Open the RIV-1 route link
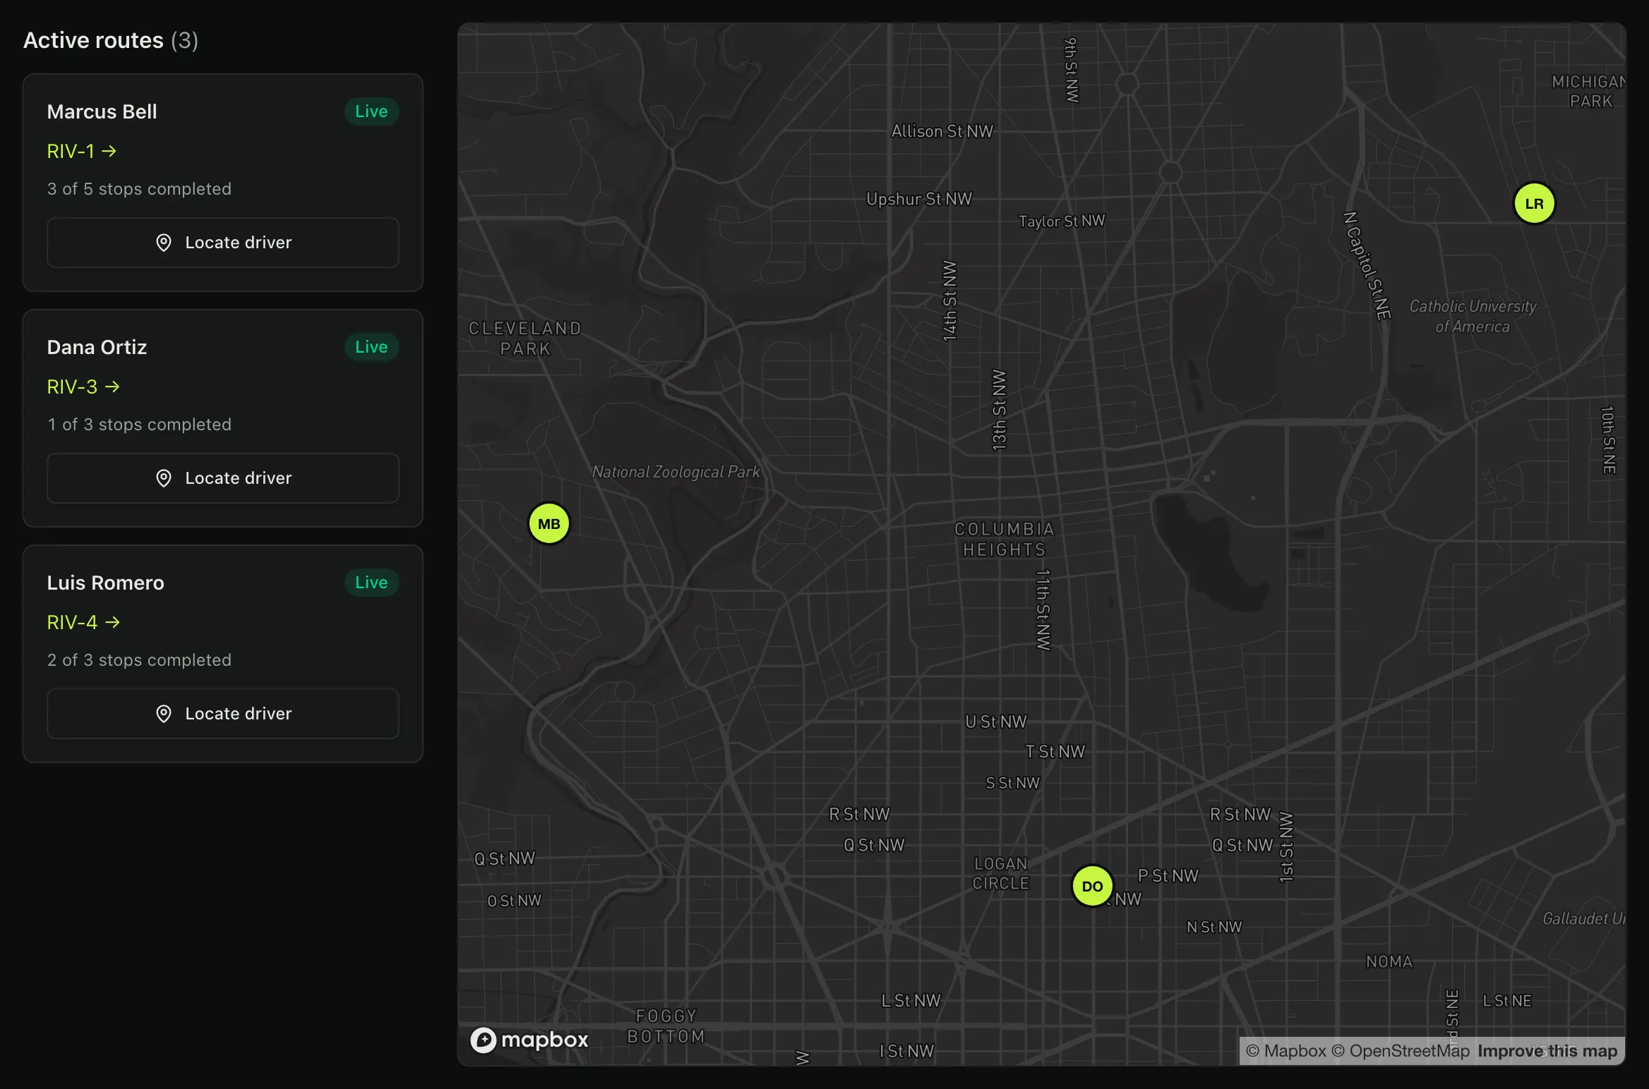Viewport: 1649px width, 1089px height. [81, 151]
